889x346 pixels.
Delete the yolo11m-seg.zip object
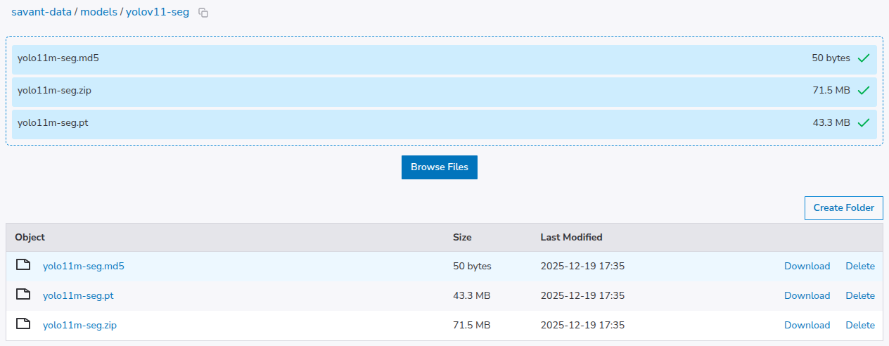859,326
